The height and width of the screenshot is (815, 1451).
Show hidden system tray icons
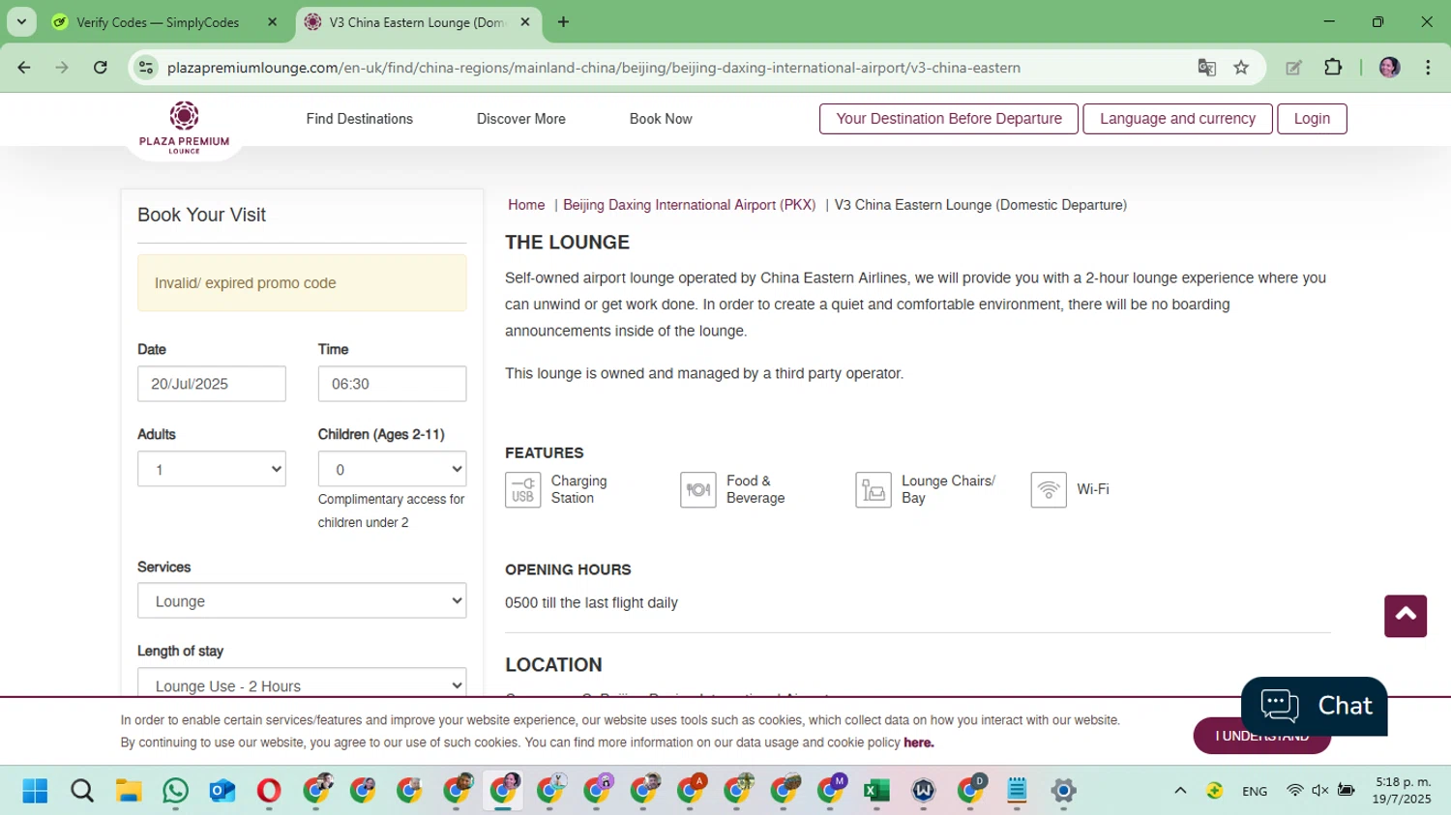(1180, 791)
